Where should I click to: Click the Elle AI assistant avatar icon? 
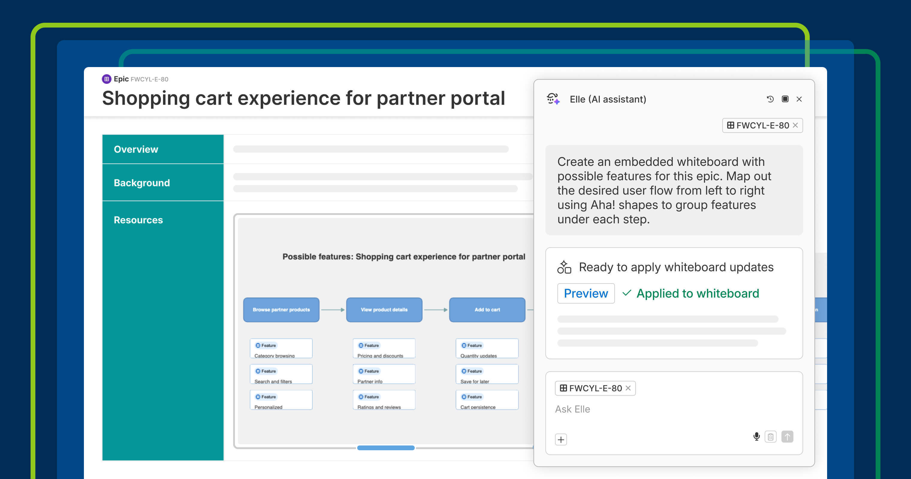[553, 99]
